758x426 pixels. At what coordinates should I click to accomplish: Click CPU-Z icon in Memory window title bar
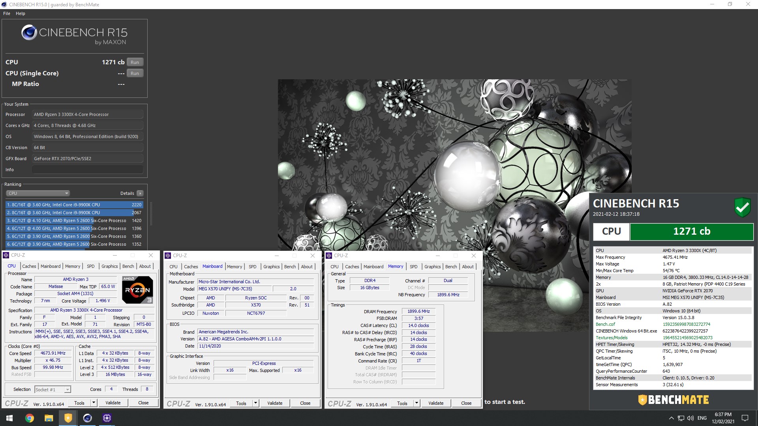tap(329, 256)
